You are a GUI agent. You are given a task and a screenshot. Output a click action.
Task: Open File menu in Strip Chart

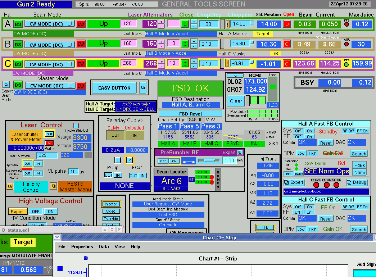[x=62, y=246]
